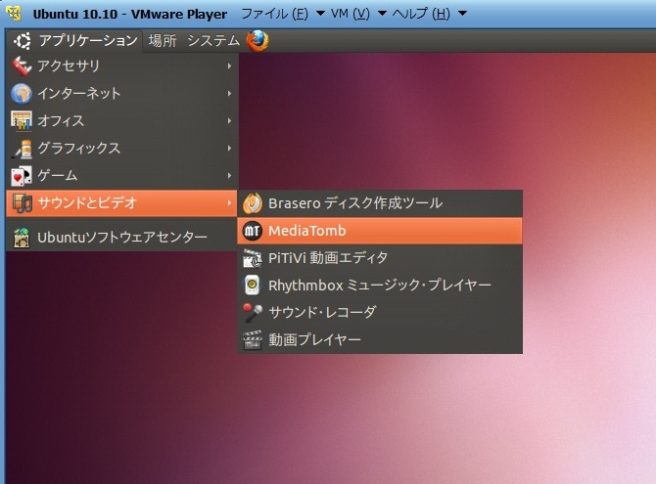The height and width of the screenshot is (484, 656).
Task: Click the サウンド・レコーダ microphone icon
Action: pyautogui.click(x=253, y=312)
